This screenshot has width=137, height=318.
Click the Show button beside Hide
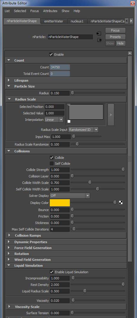point(110,43)
